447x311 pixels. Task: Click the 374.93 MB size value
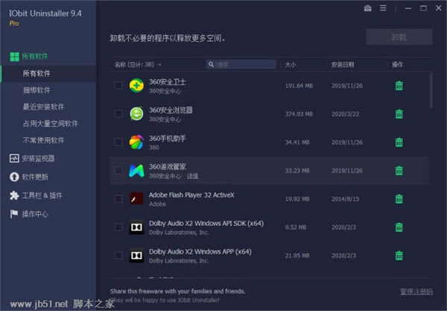299,114
